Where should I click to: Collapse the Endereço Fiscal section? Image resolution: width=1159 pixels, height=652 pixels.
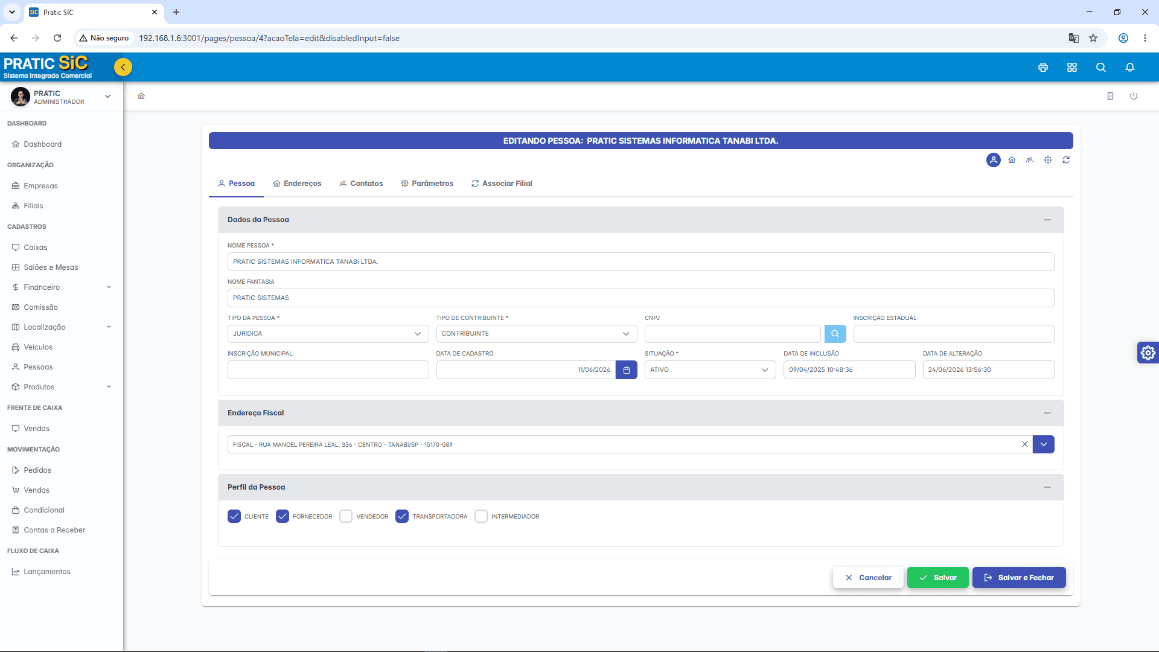pyautogui.click(x=1047, y=413)
